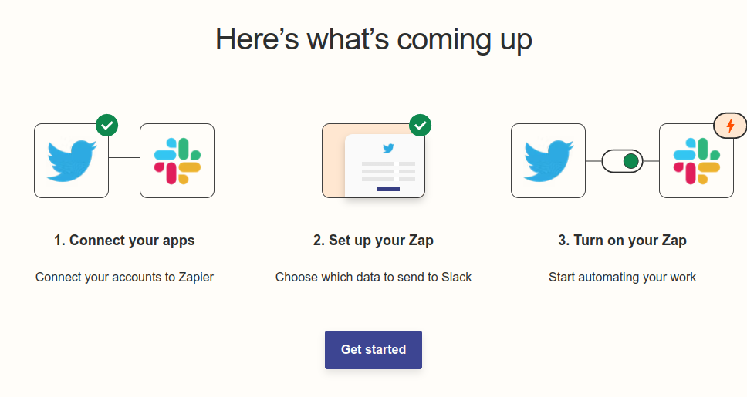Screen dimensions: 747x397
Task: Click the green checkmark above step one
Action: coord(106,125)
